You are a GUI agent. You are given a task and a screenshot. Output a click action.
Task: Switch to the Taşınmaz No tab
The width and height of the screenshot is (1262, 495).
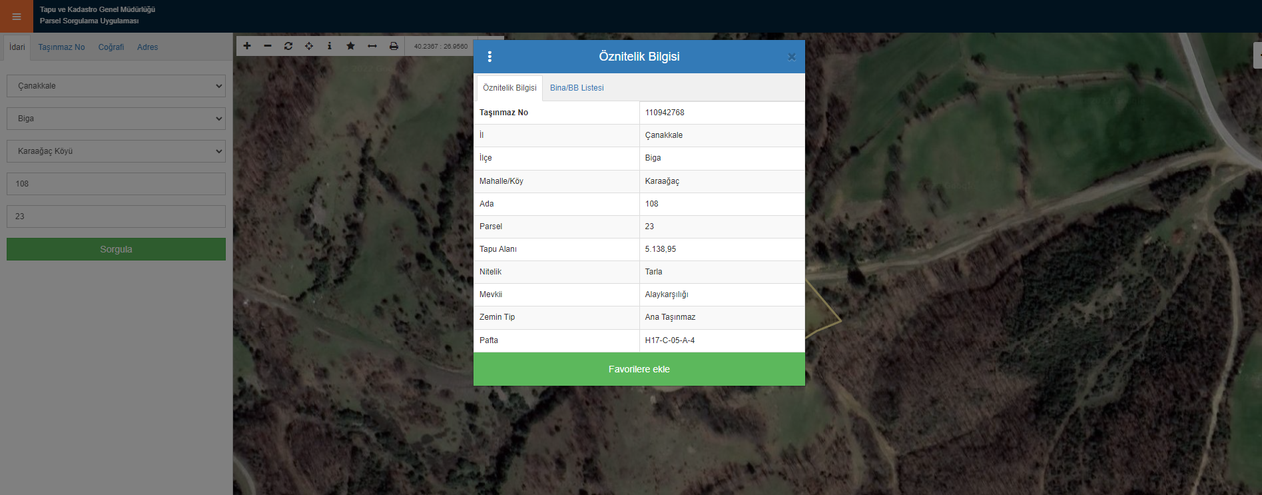tap(61, 47)
